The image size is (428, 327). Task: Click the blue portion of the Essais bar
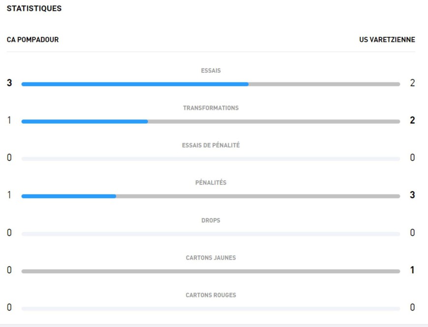[x=135, y=84]
